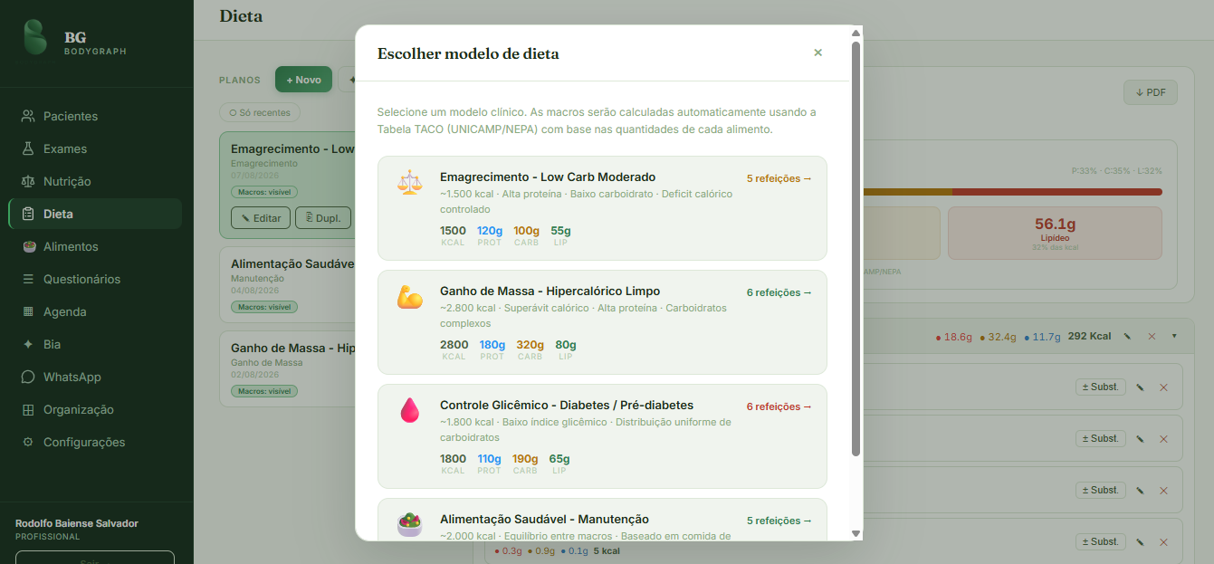
Task: Click the orange carb segment of macro bar
Action: click(x=906, y=192)
